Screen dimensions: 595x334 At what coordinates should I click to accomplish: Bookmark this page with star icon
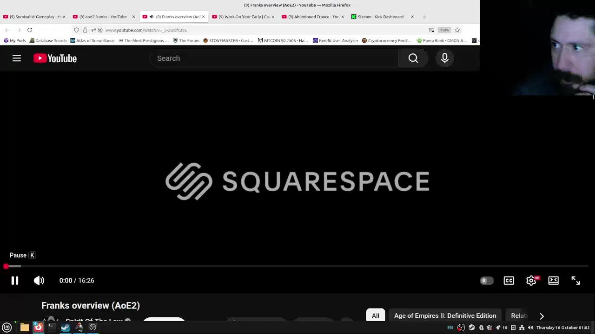pyautogui.click(x=457, y=30)
